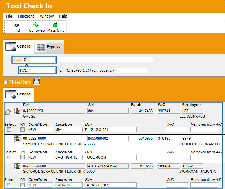225x189 pixels.
Task: Click Removed from A/C field in GAUGE row
Action: click(204, 130)
